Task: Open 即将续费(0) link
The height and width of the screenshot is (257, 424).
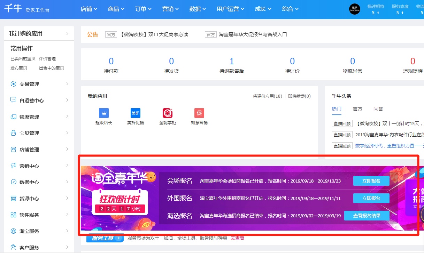Action: pos(300,96)
